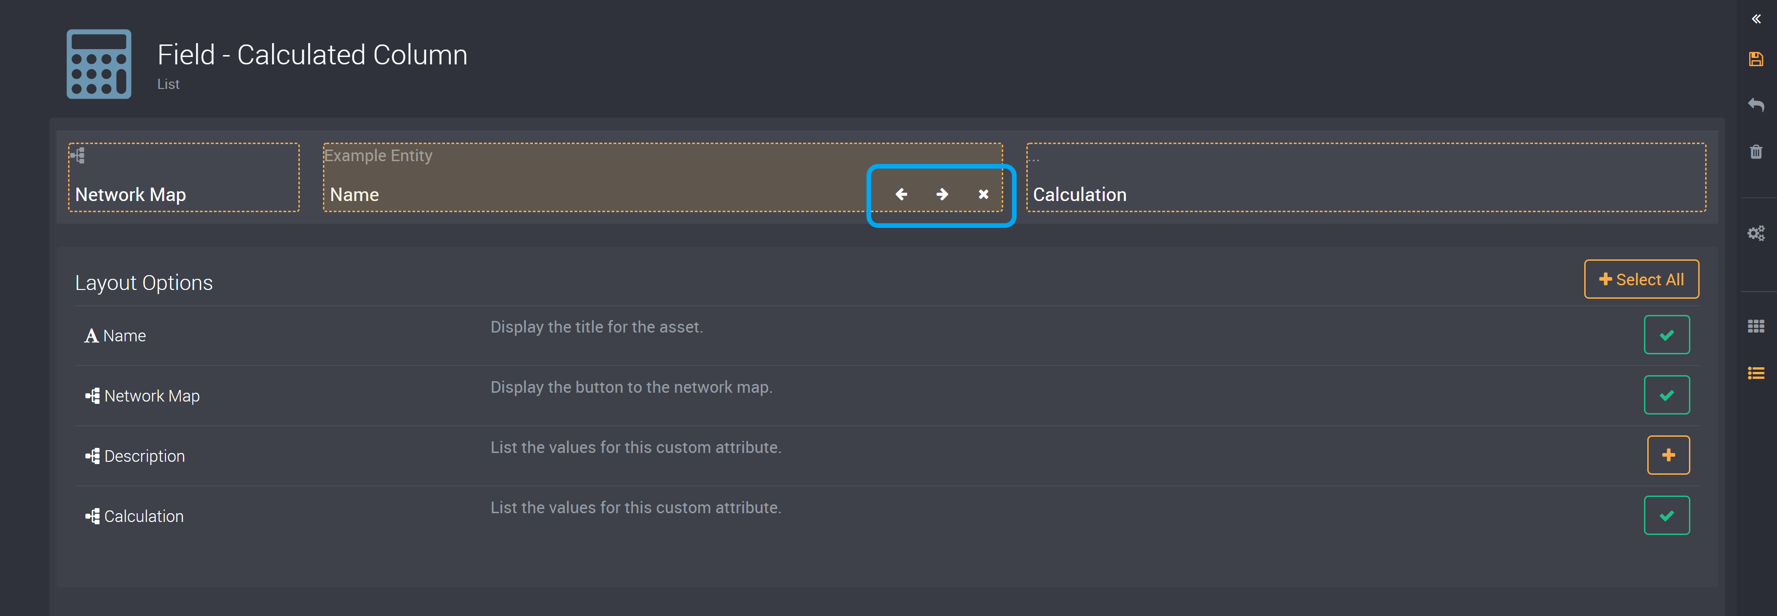Viewport: 1777px width, 616px height.
Task: Click the trash delete icon
Action: pos(1756,152)
